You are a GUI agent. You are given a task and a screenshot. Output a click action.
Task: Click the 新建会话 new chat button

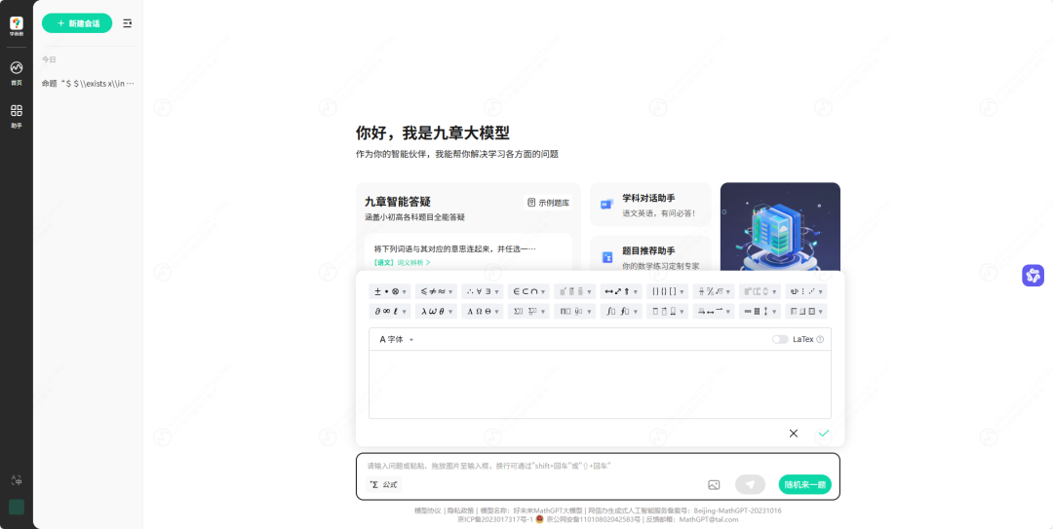click(x=77, y=23)
